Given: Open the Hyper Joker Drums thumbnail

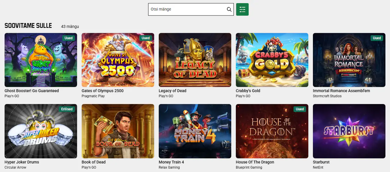Looking at the screenshot, I should [41, 131].
